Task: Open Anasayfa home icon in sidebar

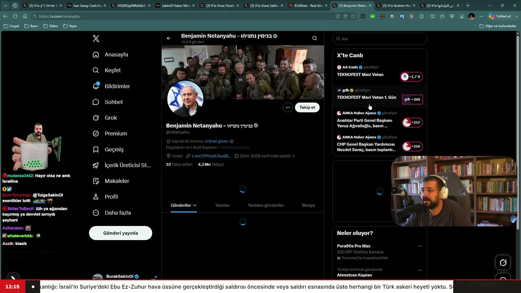Action: (96, 55)
